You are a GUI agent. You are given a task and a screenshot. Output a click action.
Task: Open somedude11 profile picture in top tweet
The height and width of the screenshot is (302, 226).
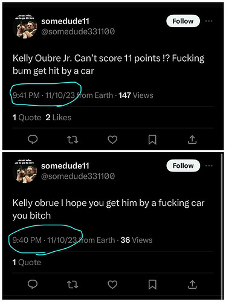(x=25, y=27)
